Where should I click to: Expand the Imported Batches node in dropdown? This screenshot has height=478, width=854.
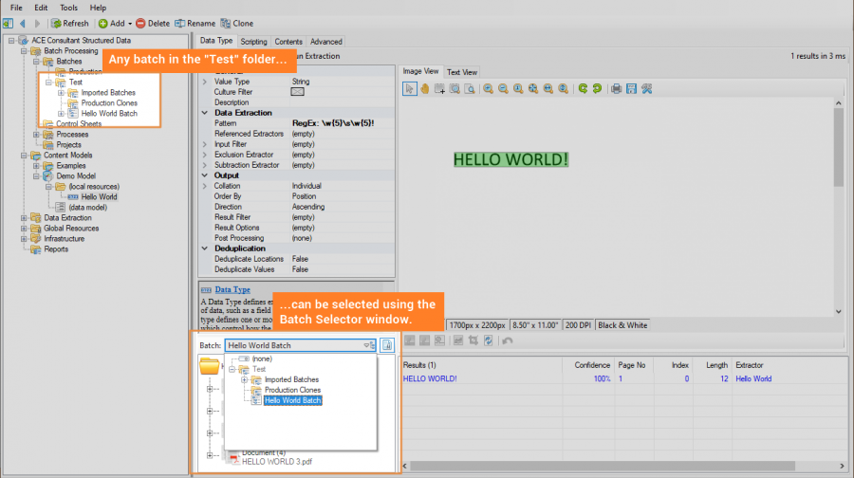coord(244,380)
